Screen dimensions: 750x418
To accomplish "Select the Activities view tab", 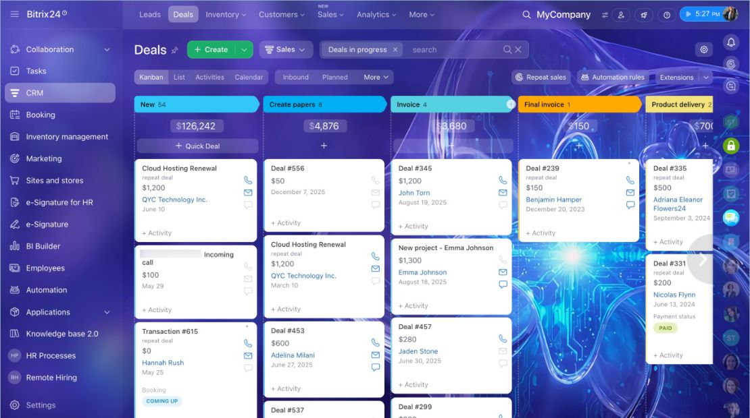I will click(x=209, y=78).
